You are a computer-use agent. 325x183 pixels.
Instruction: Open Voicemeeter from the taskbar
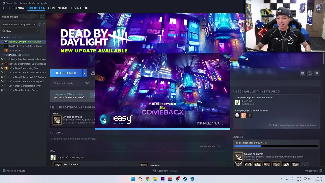coord(170,179)
